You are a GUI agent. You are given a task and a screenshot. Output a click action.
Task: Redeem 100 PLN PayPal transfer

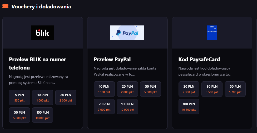point(127,107)
